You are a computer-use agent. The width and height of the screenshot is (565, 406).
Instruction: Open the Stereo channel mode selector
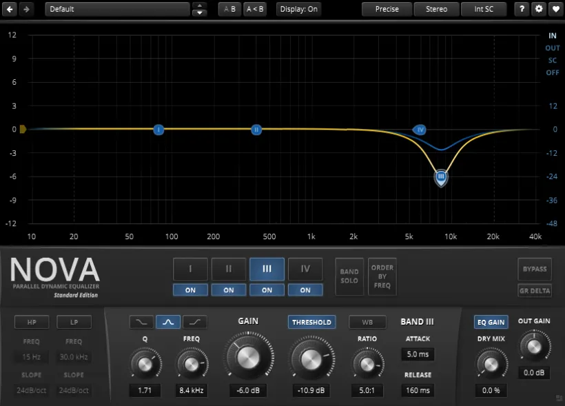436,9
